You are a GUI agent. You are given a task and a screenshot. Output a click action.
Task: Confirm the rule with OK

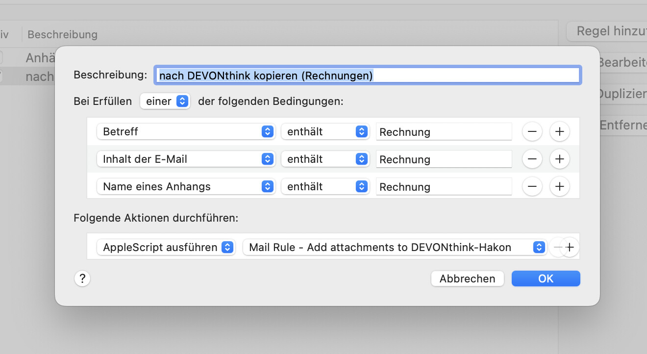[x=546, y=278]
